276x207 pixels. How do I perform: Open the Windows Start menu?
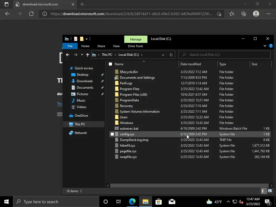[x=6, y=202]
